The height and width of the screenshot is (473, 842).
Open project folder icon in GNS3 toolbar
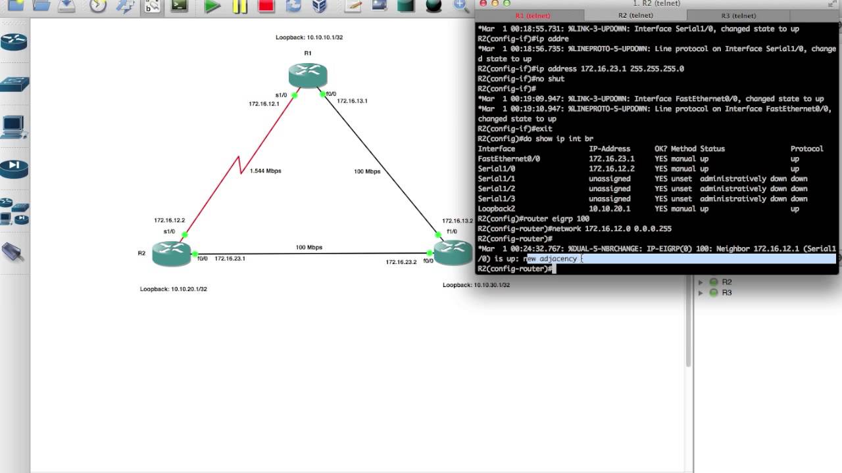41,5
